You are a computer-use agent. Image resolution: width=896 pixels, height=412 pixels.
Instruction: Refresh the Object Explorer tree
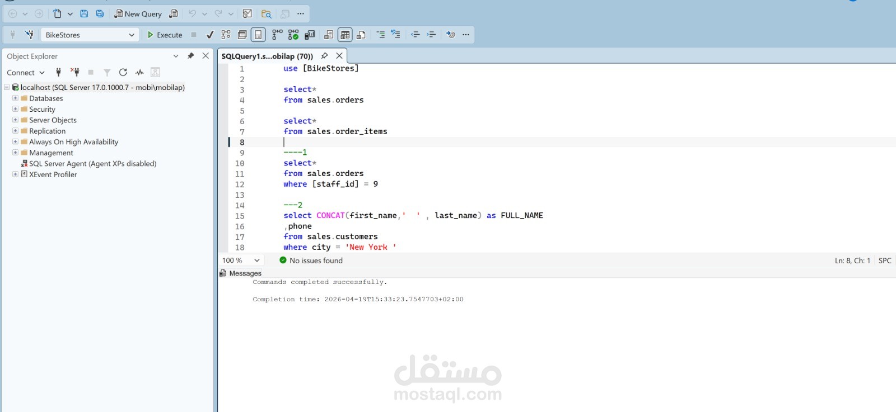pyautogui.click(x=123, y=72)
